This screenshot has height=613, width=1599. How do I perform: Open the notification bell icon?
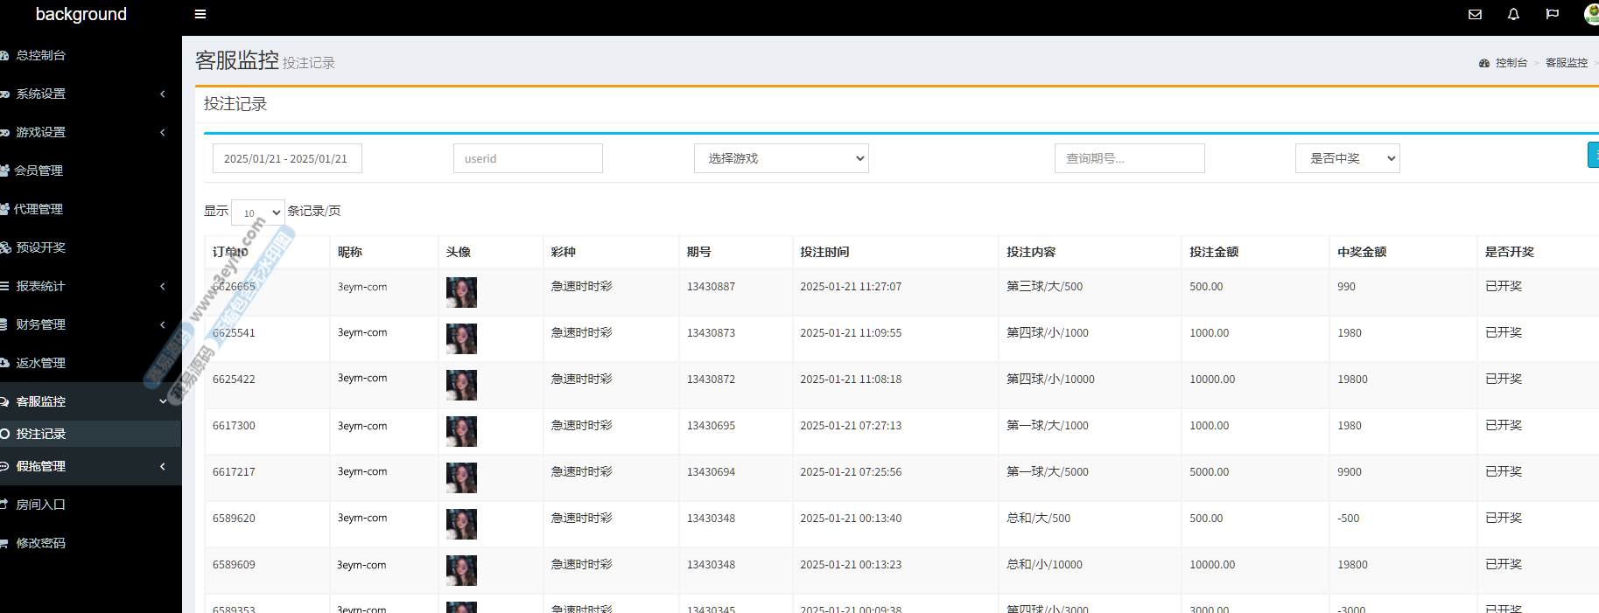[1513, 14]
